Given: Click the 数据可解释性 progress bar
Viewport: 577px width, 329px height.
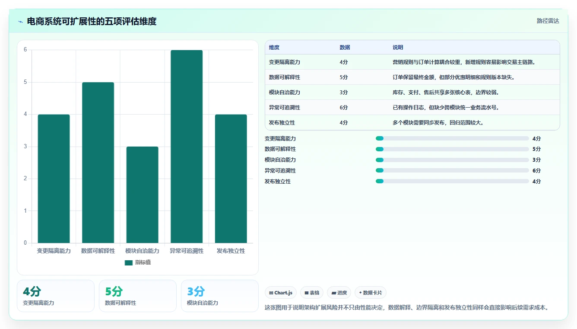Looking at the screenshot, I should [452, 149].
